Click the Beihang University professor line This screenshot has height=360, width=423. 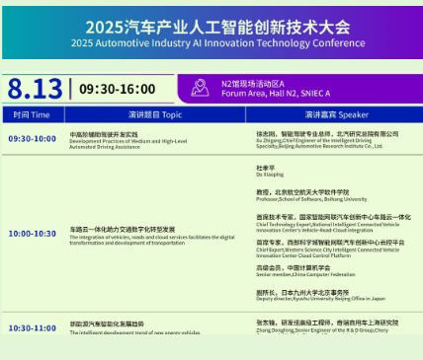(x=311, y=195)
